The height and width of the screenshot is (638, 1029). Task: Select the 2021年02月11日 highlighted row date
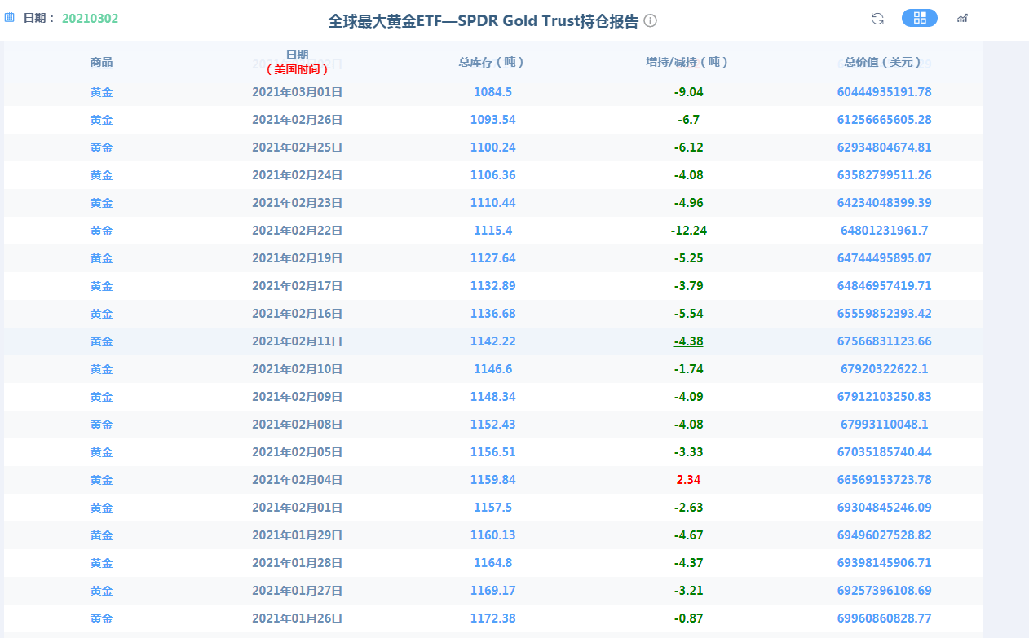(x=297, y=341)
